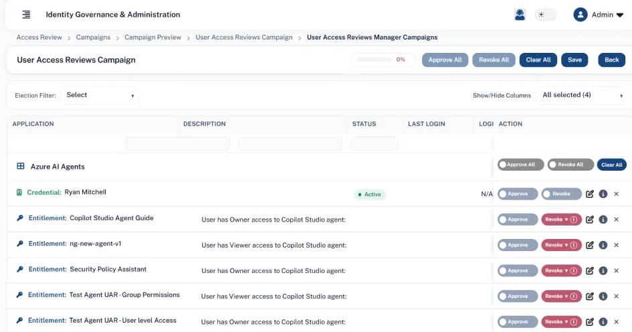Toggle Revoke for Ryan Mitchell credential
This screenshot has height=332, width=632.
pyautogui.click(x=562, y=194)
